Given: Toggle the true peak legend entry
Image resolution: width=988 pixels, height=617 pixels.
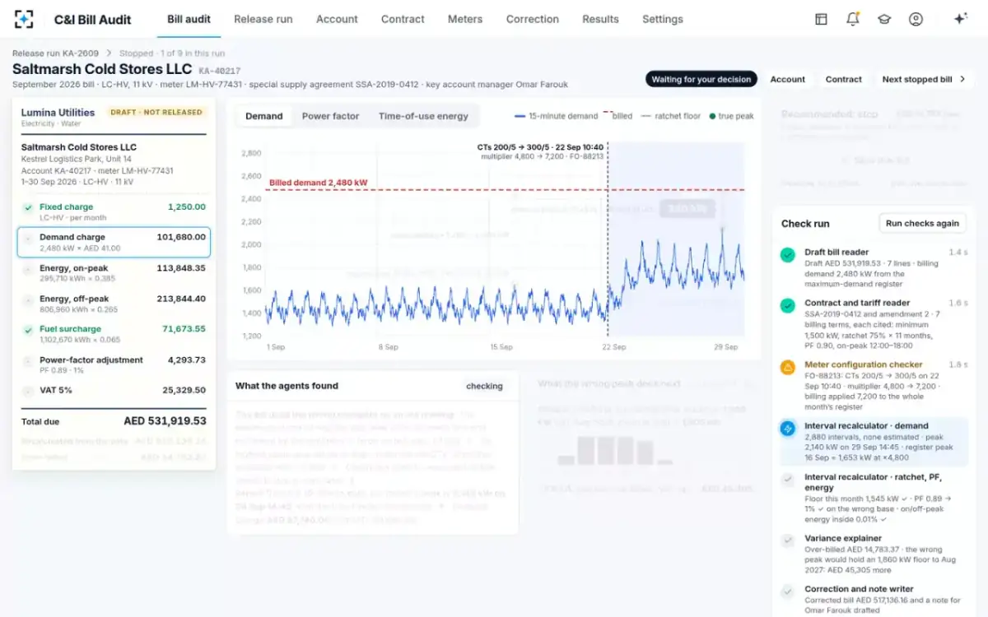Looking at the screenshot, I should tap(731, 116).
